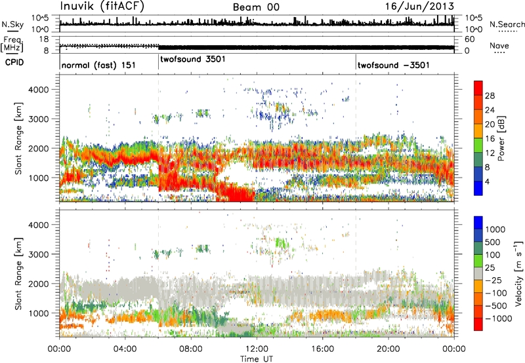This screenshot has width=525, height=363.
Task: Click '4000' on the power panel range axis
Action: pyautogui.click(x=39, y=90)
